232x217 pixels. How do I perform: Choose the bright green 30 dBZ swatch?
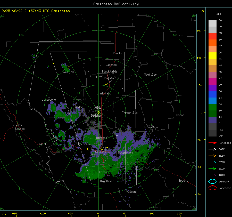coord(212,107)
